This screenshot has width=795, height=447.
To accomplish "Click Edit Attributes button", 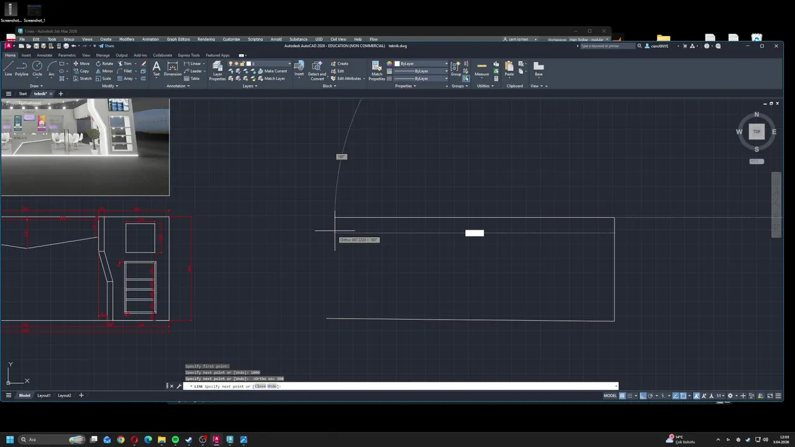I will (345, 78).
